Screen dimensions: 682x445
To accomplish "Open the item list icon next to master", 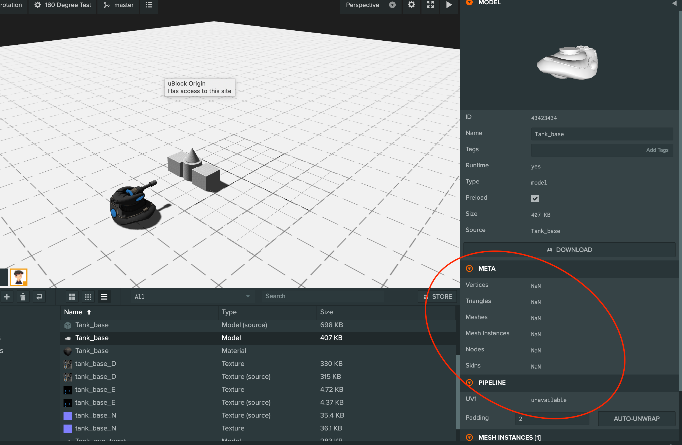I will [149, 5].
